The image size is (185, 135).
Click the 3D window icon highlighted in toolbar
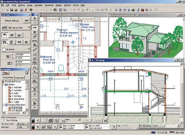129,10
